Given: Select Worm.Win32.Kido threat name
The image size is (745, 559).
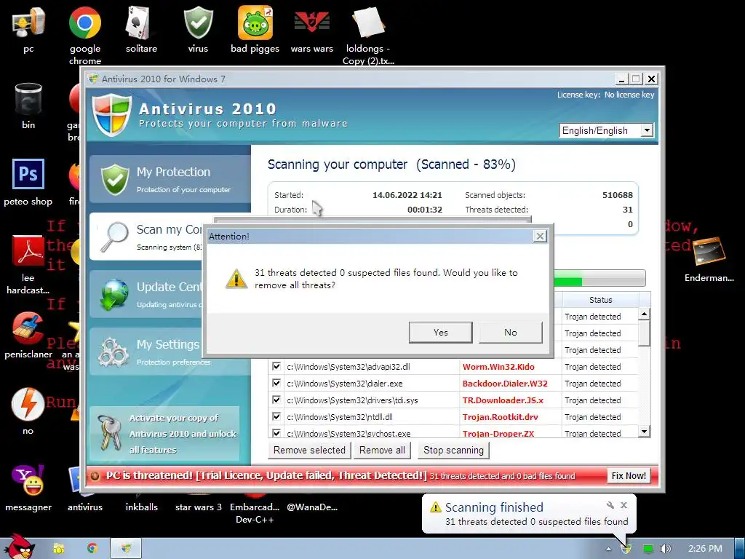Looking at the screenshot, I should 498,367.
